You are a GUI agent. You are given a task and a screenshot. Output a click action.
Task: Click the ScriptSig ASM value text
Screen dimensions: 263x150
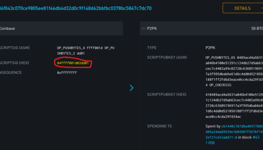[86, 50]
